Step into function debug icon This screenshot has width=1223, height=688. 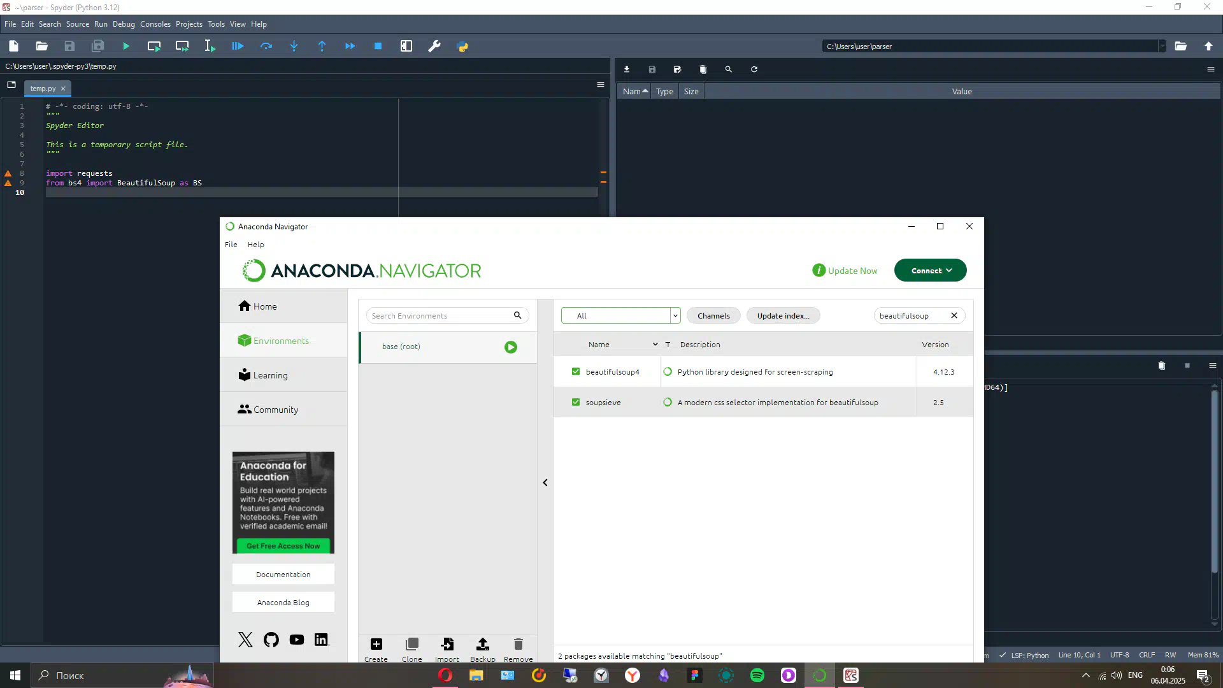(x=294, y=46)
